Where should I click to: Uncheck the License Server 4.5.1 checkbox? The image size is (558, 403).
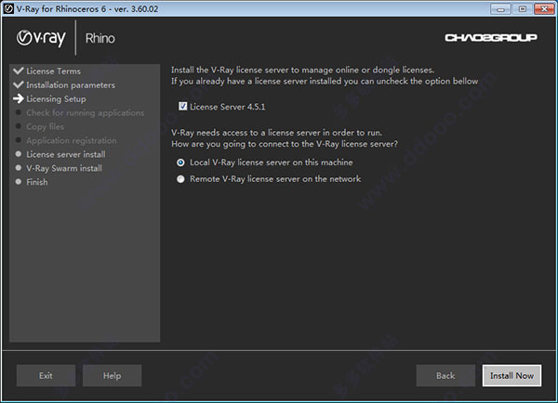[x=183, y=106]
